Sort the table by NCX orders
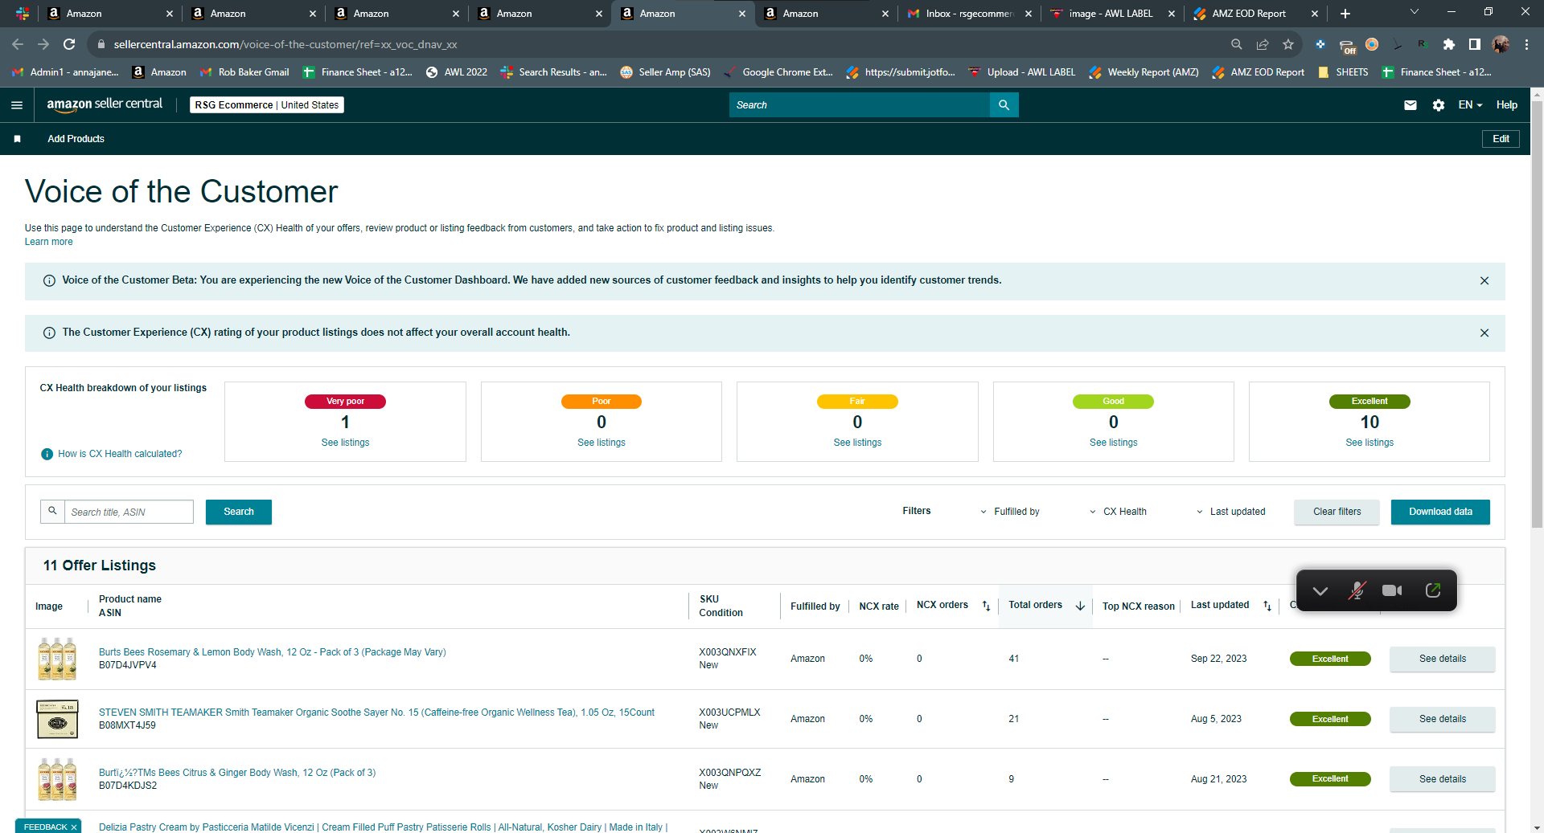The width and height of the screenshot is (1544, 833). [987, 606]
